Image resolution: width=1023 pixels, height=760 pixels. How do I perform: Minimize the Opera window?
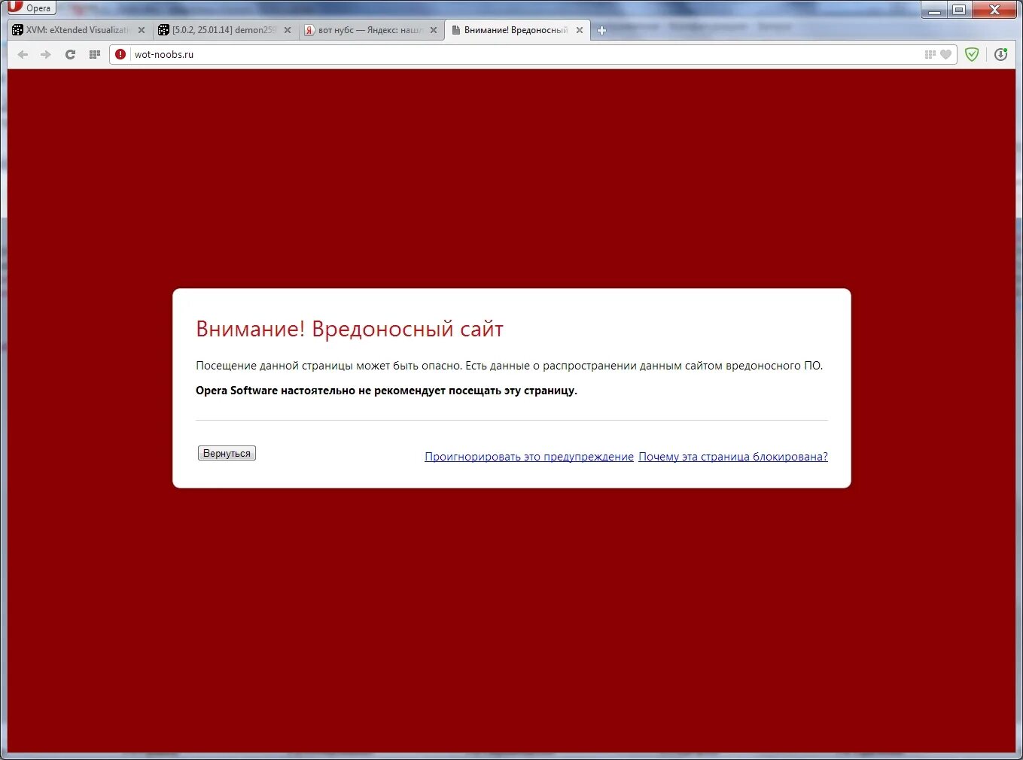click(934, 9)
